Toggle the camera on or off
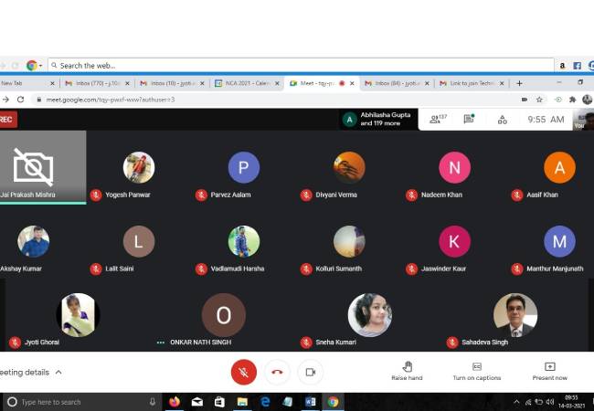The height and width of the screenshot is (411, 594). click(x=310, y=372)
